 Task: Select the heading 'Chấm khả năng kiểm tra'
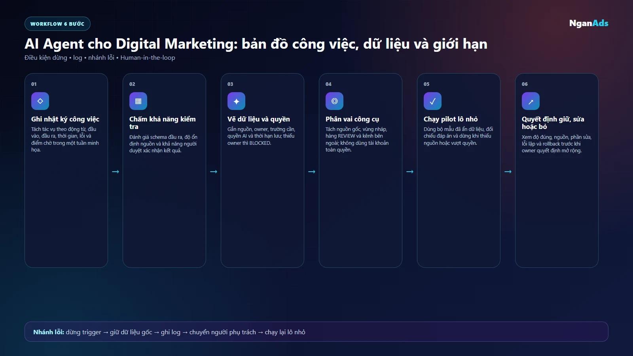point(163,123)
